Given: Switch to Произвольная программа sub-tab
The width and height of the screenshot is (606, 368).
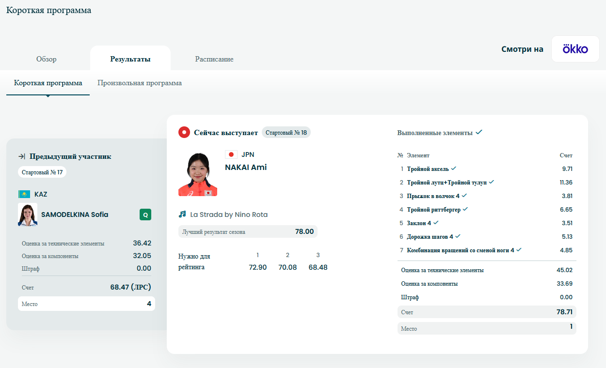Looking at the screenshot, I should pos(140,83).
